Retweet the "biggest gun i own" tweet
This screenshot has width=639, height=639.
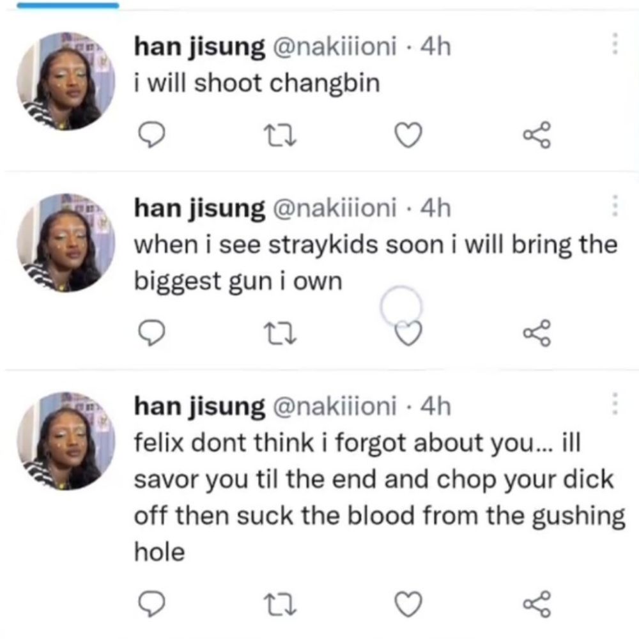point(280,334)
